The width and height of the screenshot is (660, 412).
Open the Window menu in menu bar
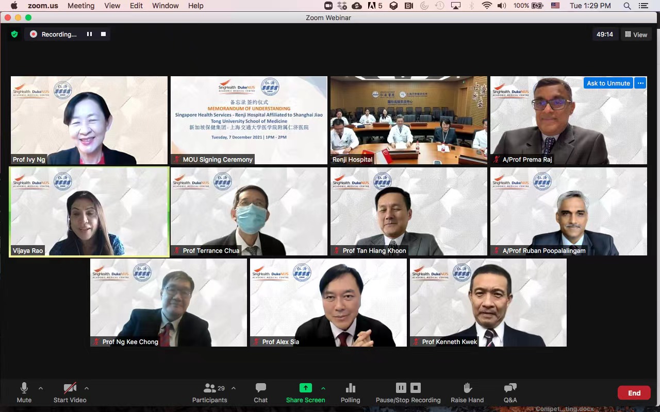coord(166,6)
